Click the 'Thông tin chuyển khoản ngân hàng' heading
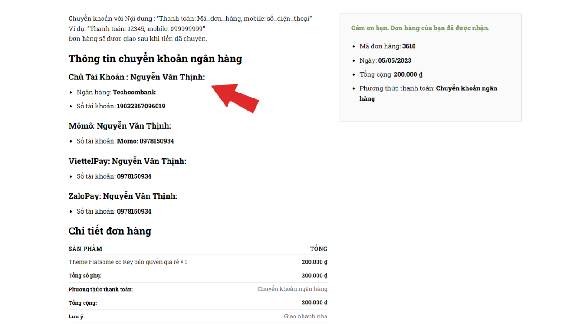 [155, 59]
